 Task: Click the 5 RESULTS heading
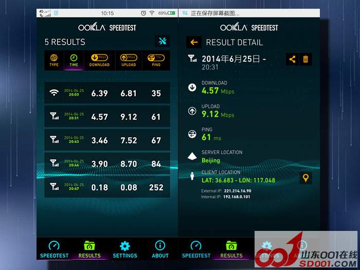pyautogui.click(x=65, y=42)
